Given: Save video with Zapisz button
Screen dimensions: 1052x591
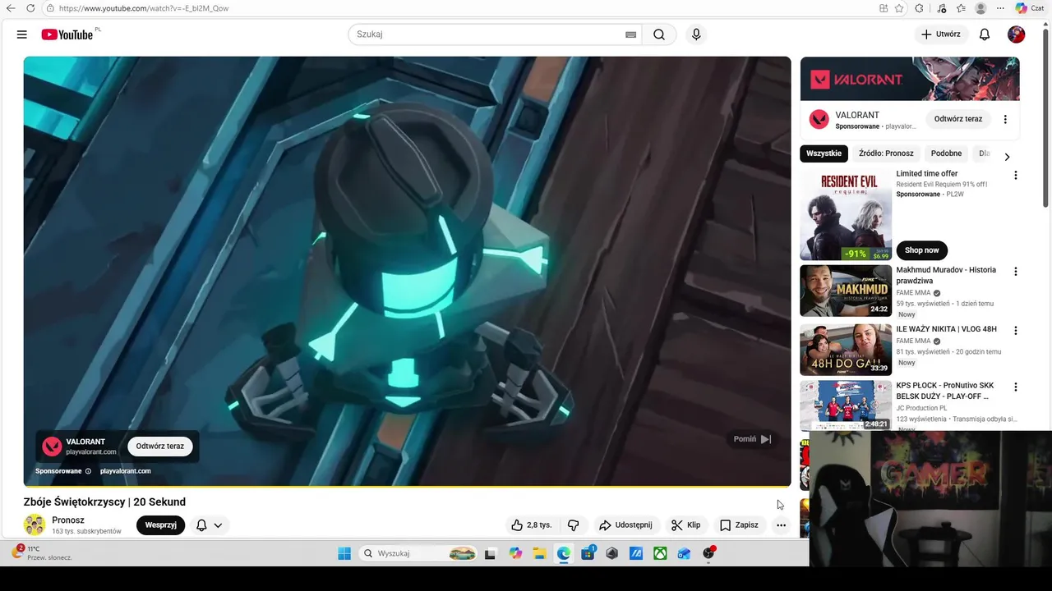Looking at the screenshot, I should pyautogui.click(x=739, y=525).
